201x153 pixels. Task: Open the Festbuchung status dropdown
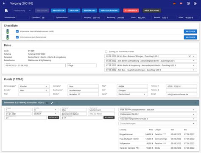click(22, 11)
